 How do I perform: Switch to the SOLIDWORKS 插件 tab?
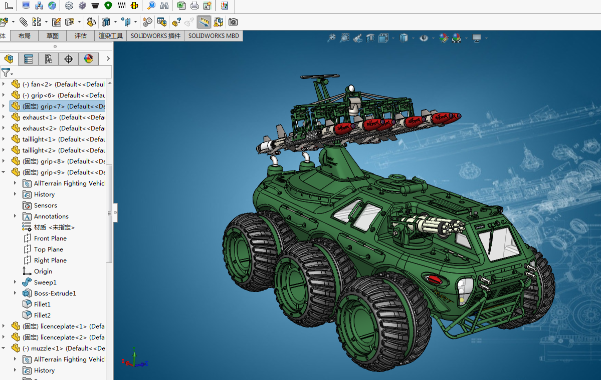tap(155, 36)
